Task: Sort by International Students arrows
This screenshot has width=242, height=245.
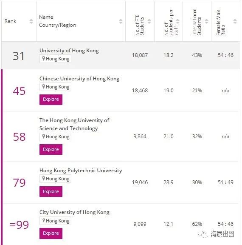Action: point(206,21)
